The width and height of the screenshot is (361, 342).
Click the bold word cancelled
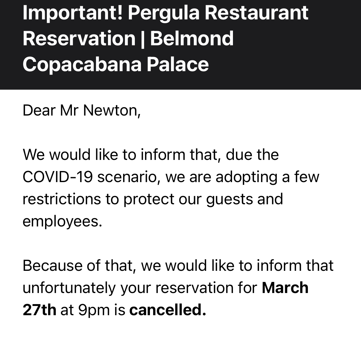pos(168,310)
